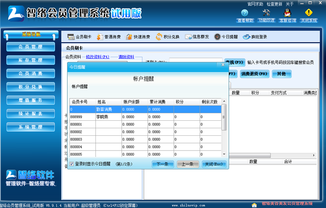The width and height of the screenshot is (326, 208).
Task: Open 快速消费 toolbar item
Action: [x=138, y=37]
